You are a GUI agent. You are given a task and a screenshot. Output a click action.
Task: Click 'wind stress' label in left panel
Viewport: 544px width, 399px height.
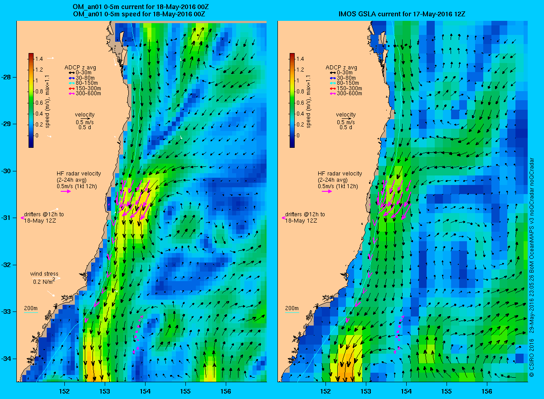(x=44, y=274)
